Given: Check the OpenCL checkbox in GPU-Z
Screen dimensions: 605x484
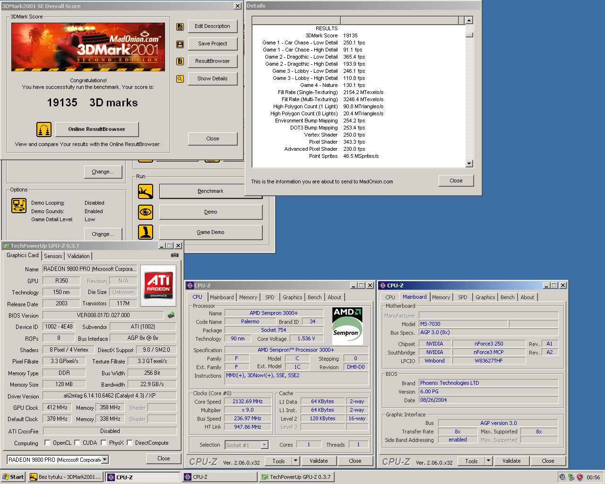Looking at the screenshot, I should [x=47, y=443].
